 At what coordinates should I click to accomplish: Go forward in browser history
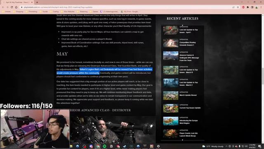[x=7, y=7]
